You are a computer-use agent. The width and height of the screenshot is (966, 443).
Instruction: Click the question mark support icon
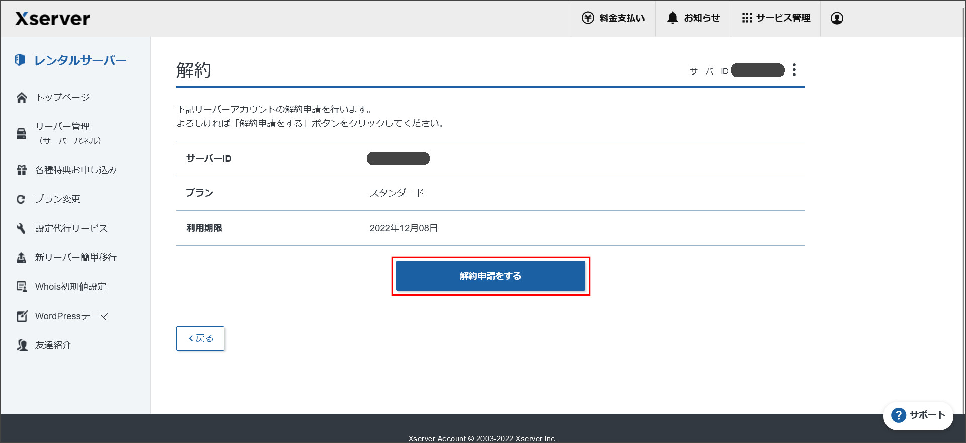(x=898, y=415)
